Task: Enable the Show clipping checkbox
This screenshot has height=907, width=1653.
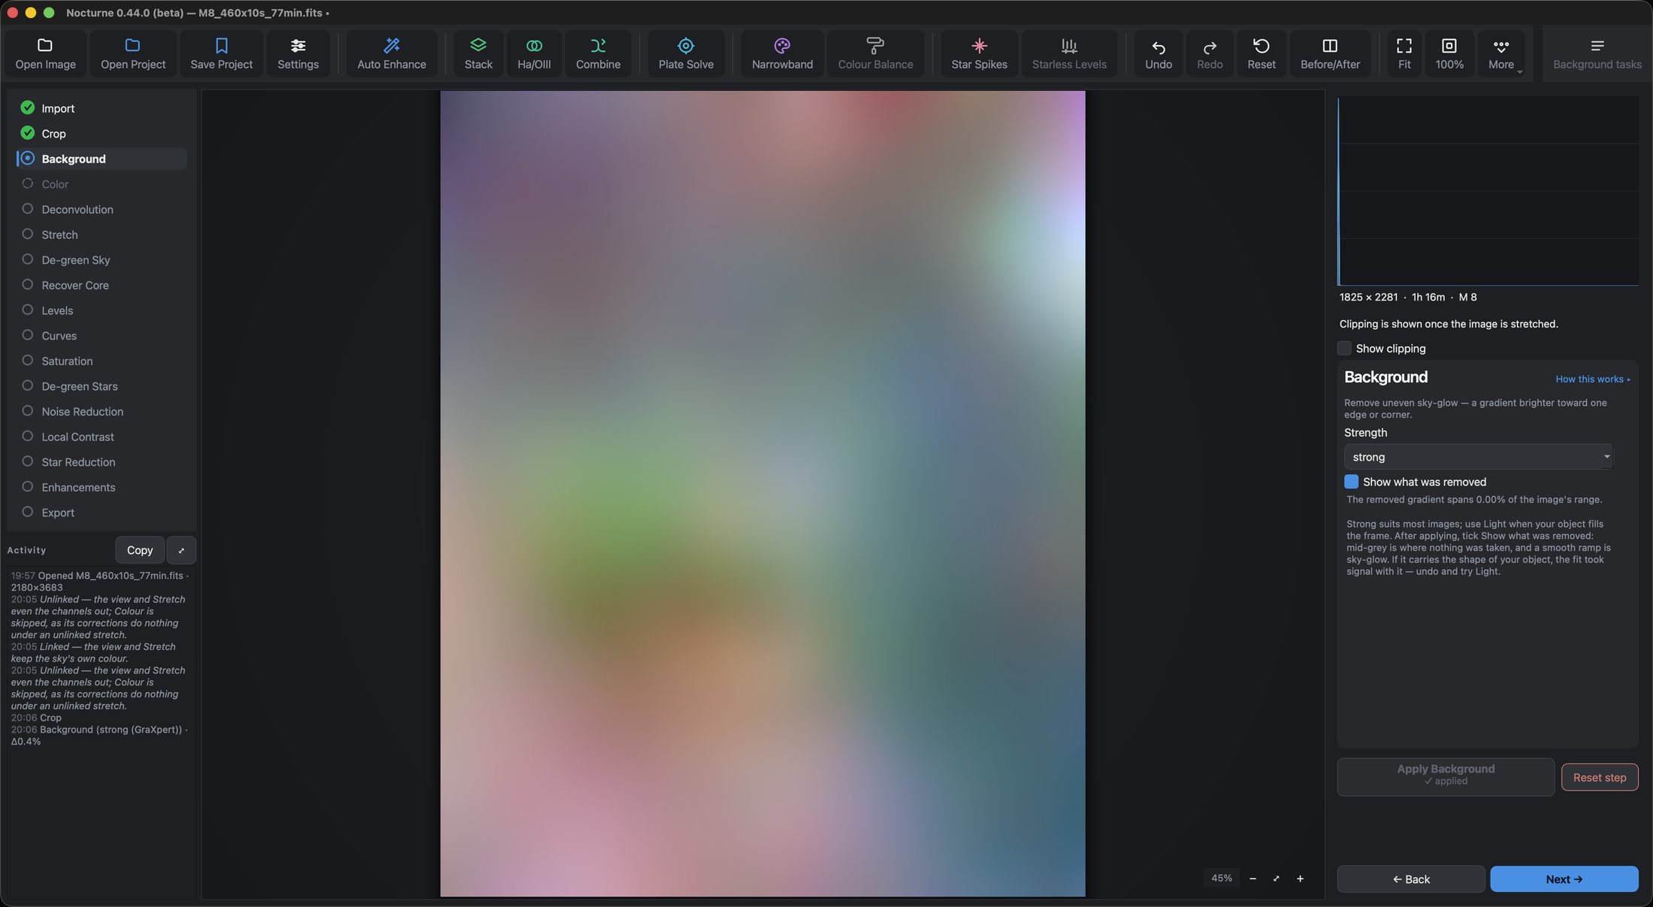Action: point(1344,348)
